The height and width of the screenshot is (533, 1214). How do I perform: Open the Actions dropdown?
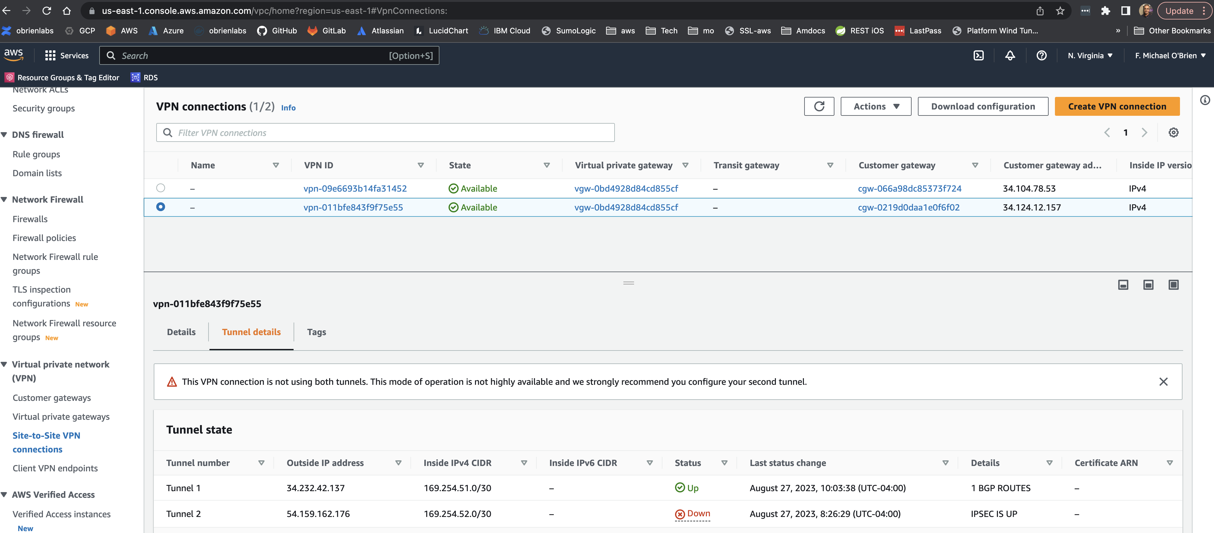(875, 106)
